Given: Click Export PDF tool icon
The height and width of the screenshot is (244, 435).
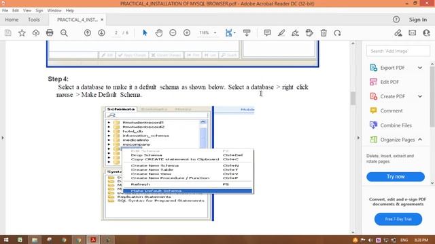Looking at the screenshot, I should pos(373,68).
